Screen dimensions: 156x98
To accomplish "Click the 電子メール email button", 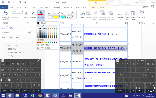I will [x=142, y=15].
